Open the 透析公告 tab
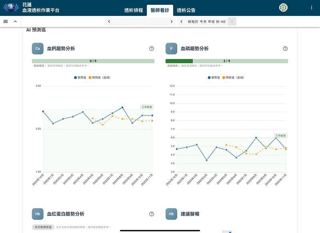The image size is (320, 233). point(186,10)
